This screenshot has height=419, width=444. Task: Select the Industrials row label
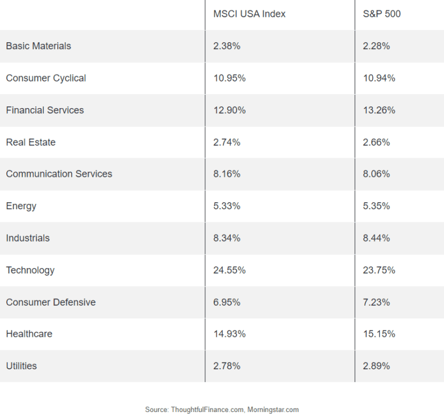(x=28, y=238)
